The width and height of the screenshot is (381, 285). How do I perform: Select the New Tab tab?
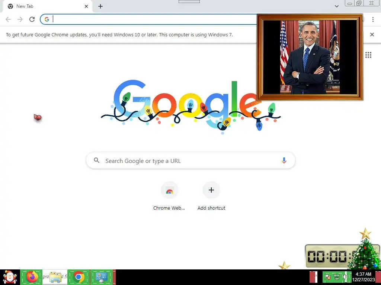(47, 6)
